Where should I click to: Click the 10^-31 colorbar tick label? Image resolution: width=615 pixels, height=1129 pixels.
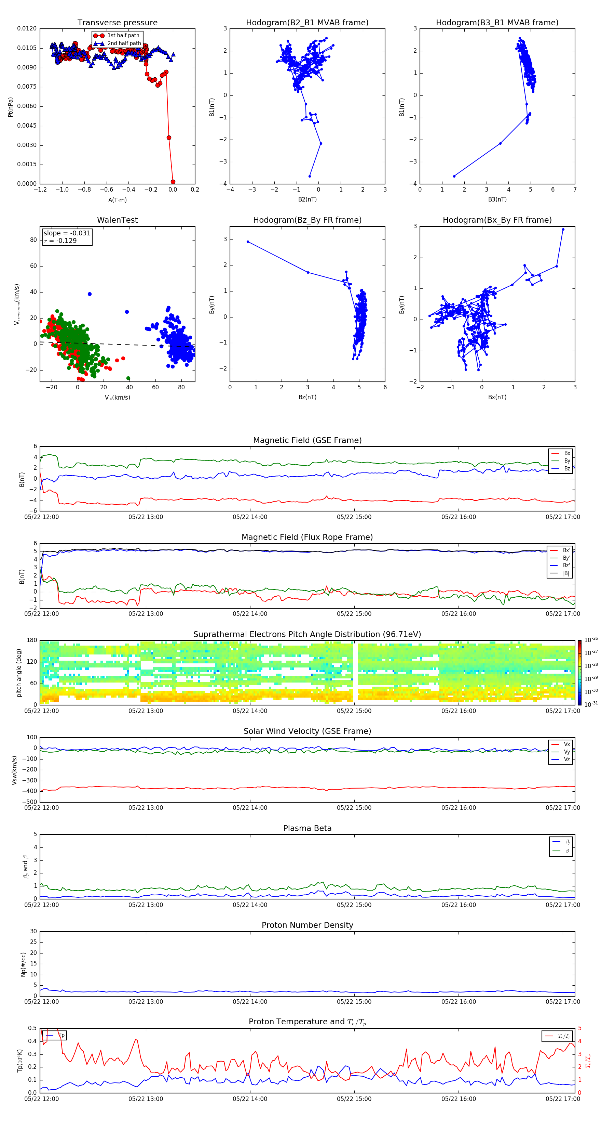click(x=591, y=704)
